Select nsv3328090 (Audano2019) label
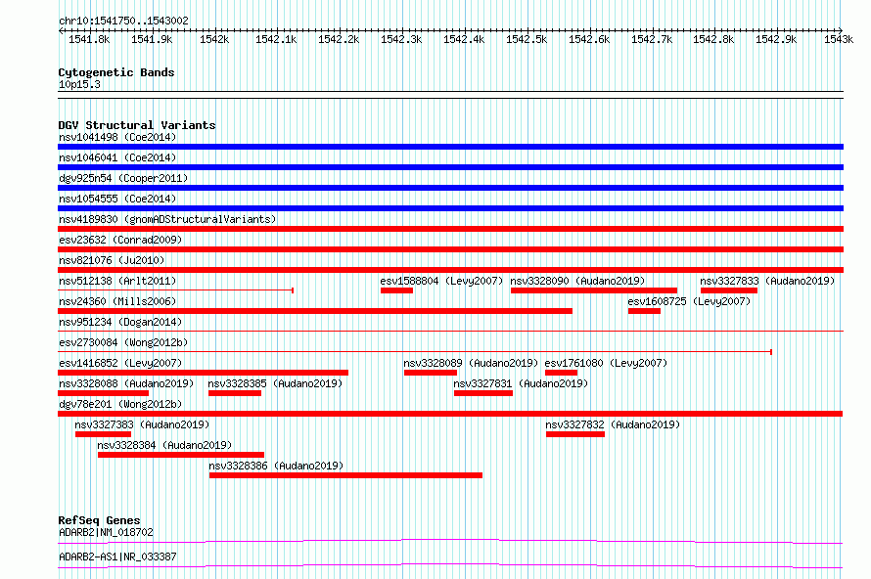 577,281
